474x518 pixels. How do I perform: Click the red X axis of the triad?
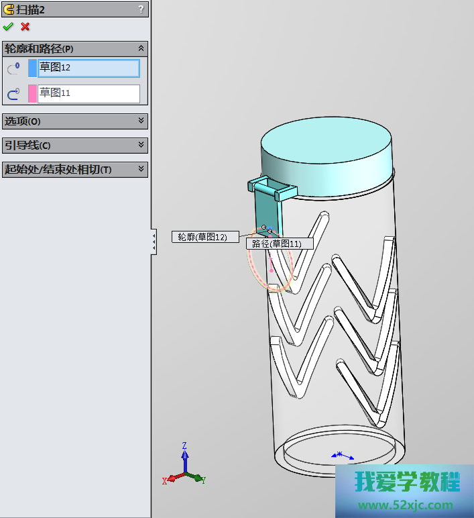click(x=171, y=479)
